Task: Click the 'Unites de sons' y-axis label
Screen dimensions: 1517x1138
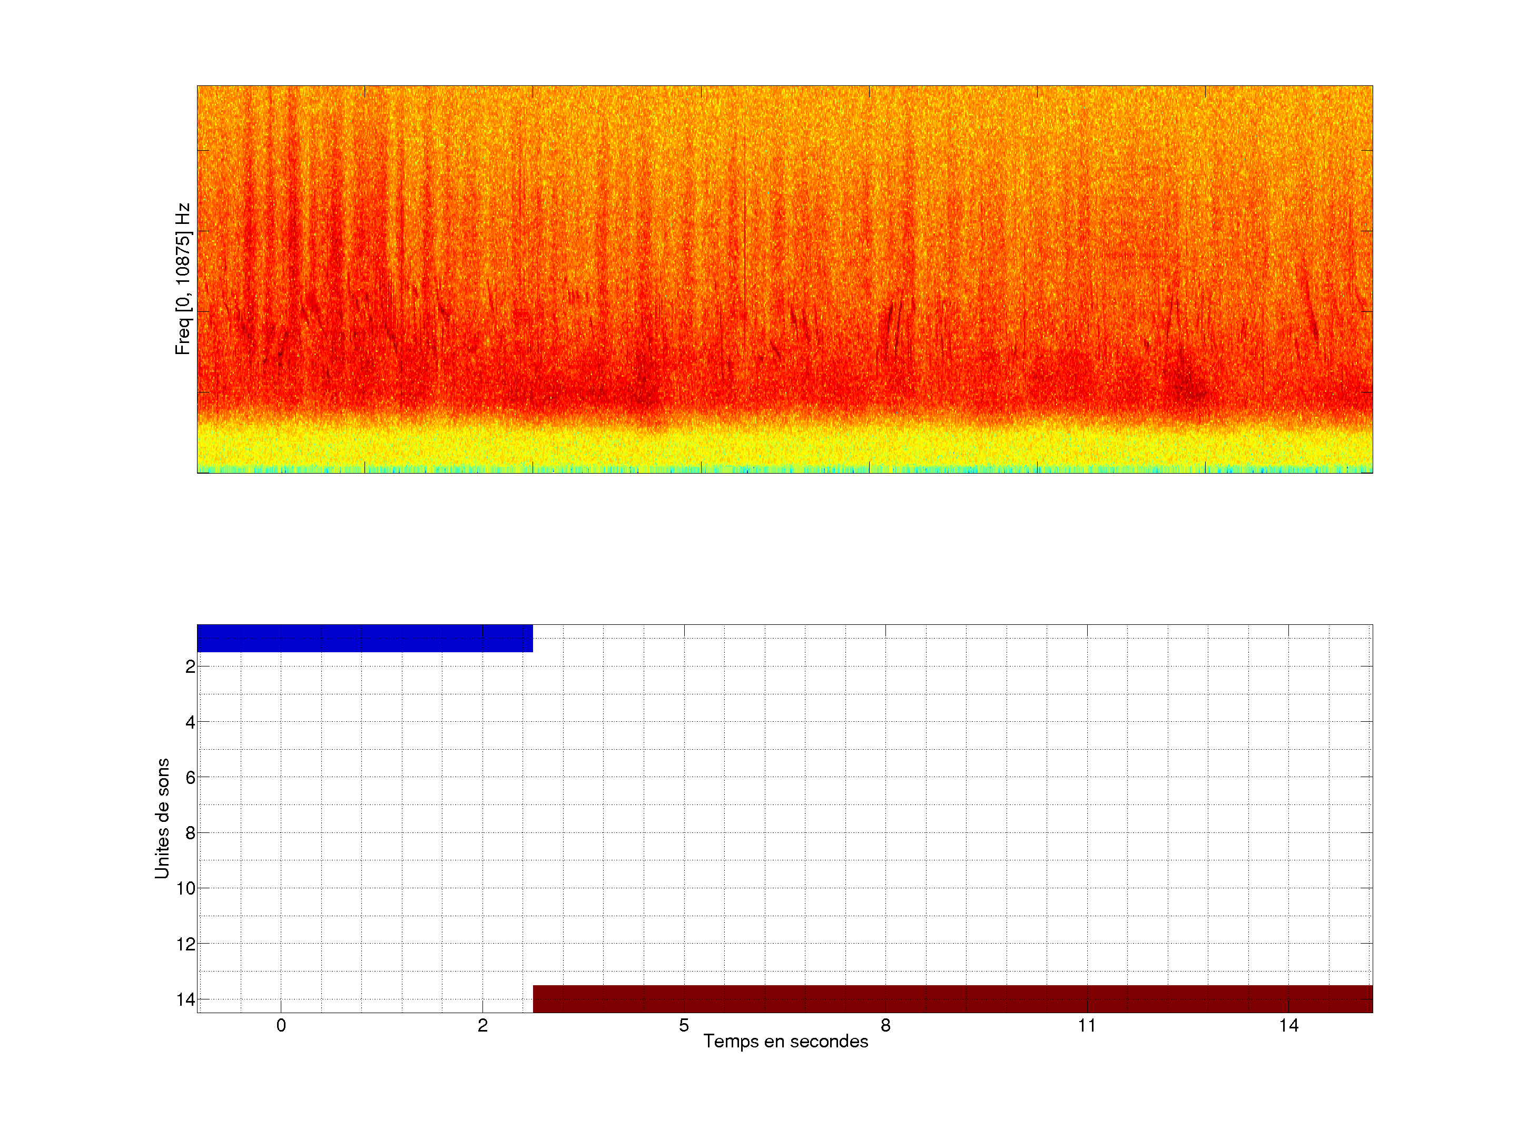Action: (x=162, y=818)
